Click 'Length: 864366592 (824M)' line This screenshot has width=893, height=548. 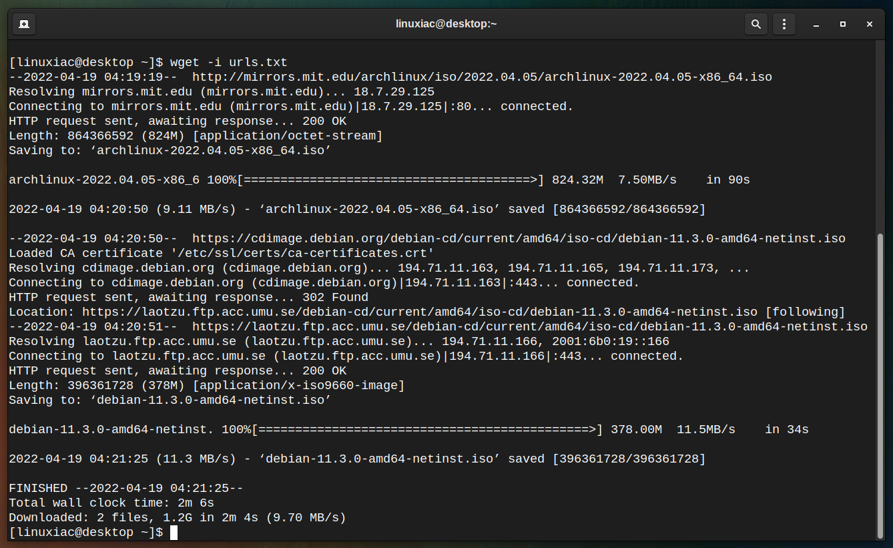click(196, 135)
